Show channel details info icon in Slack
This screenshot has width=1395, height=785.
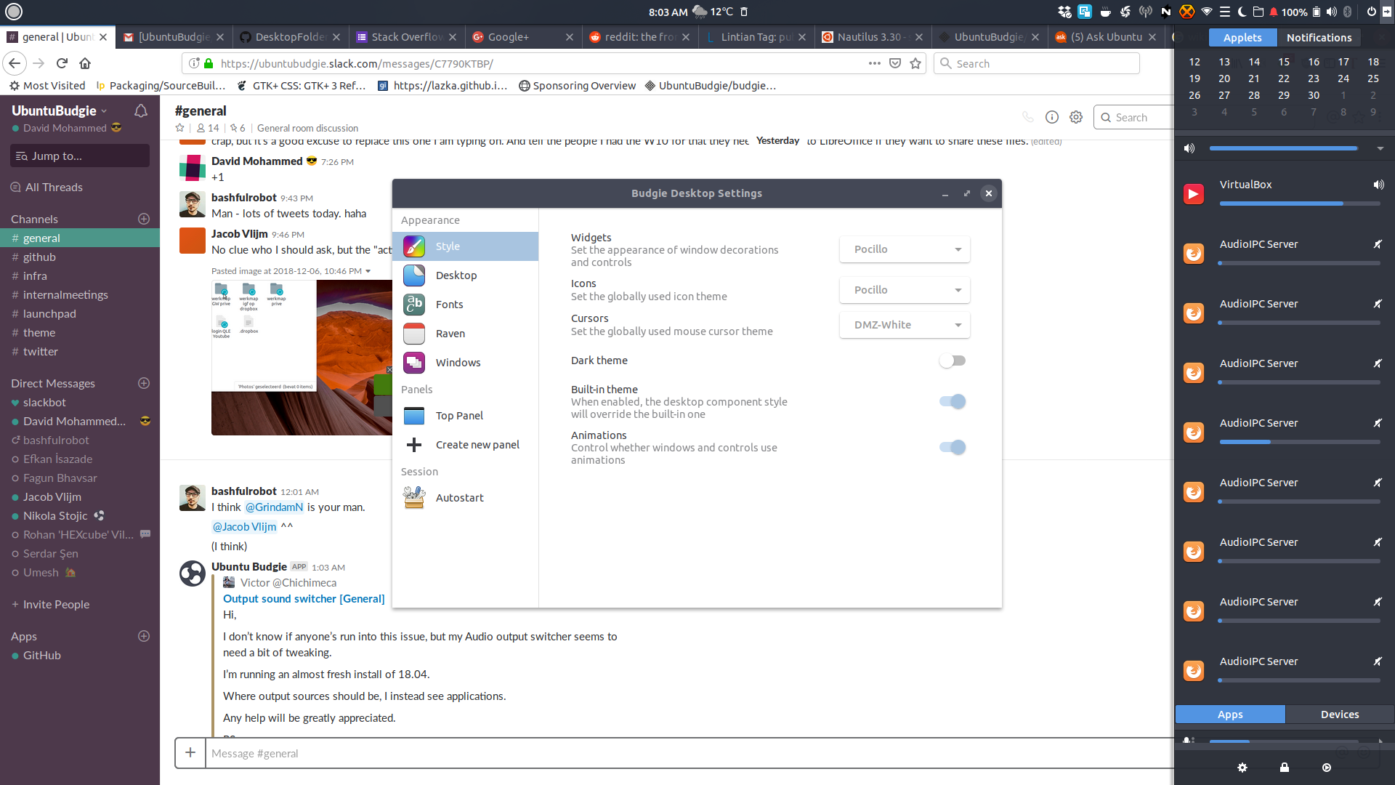[1052, 117]
